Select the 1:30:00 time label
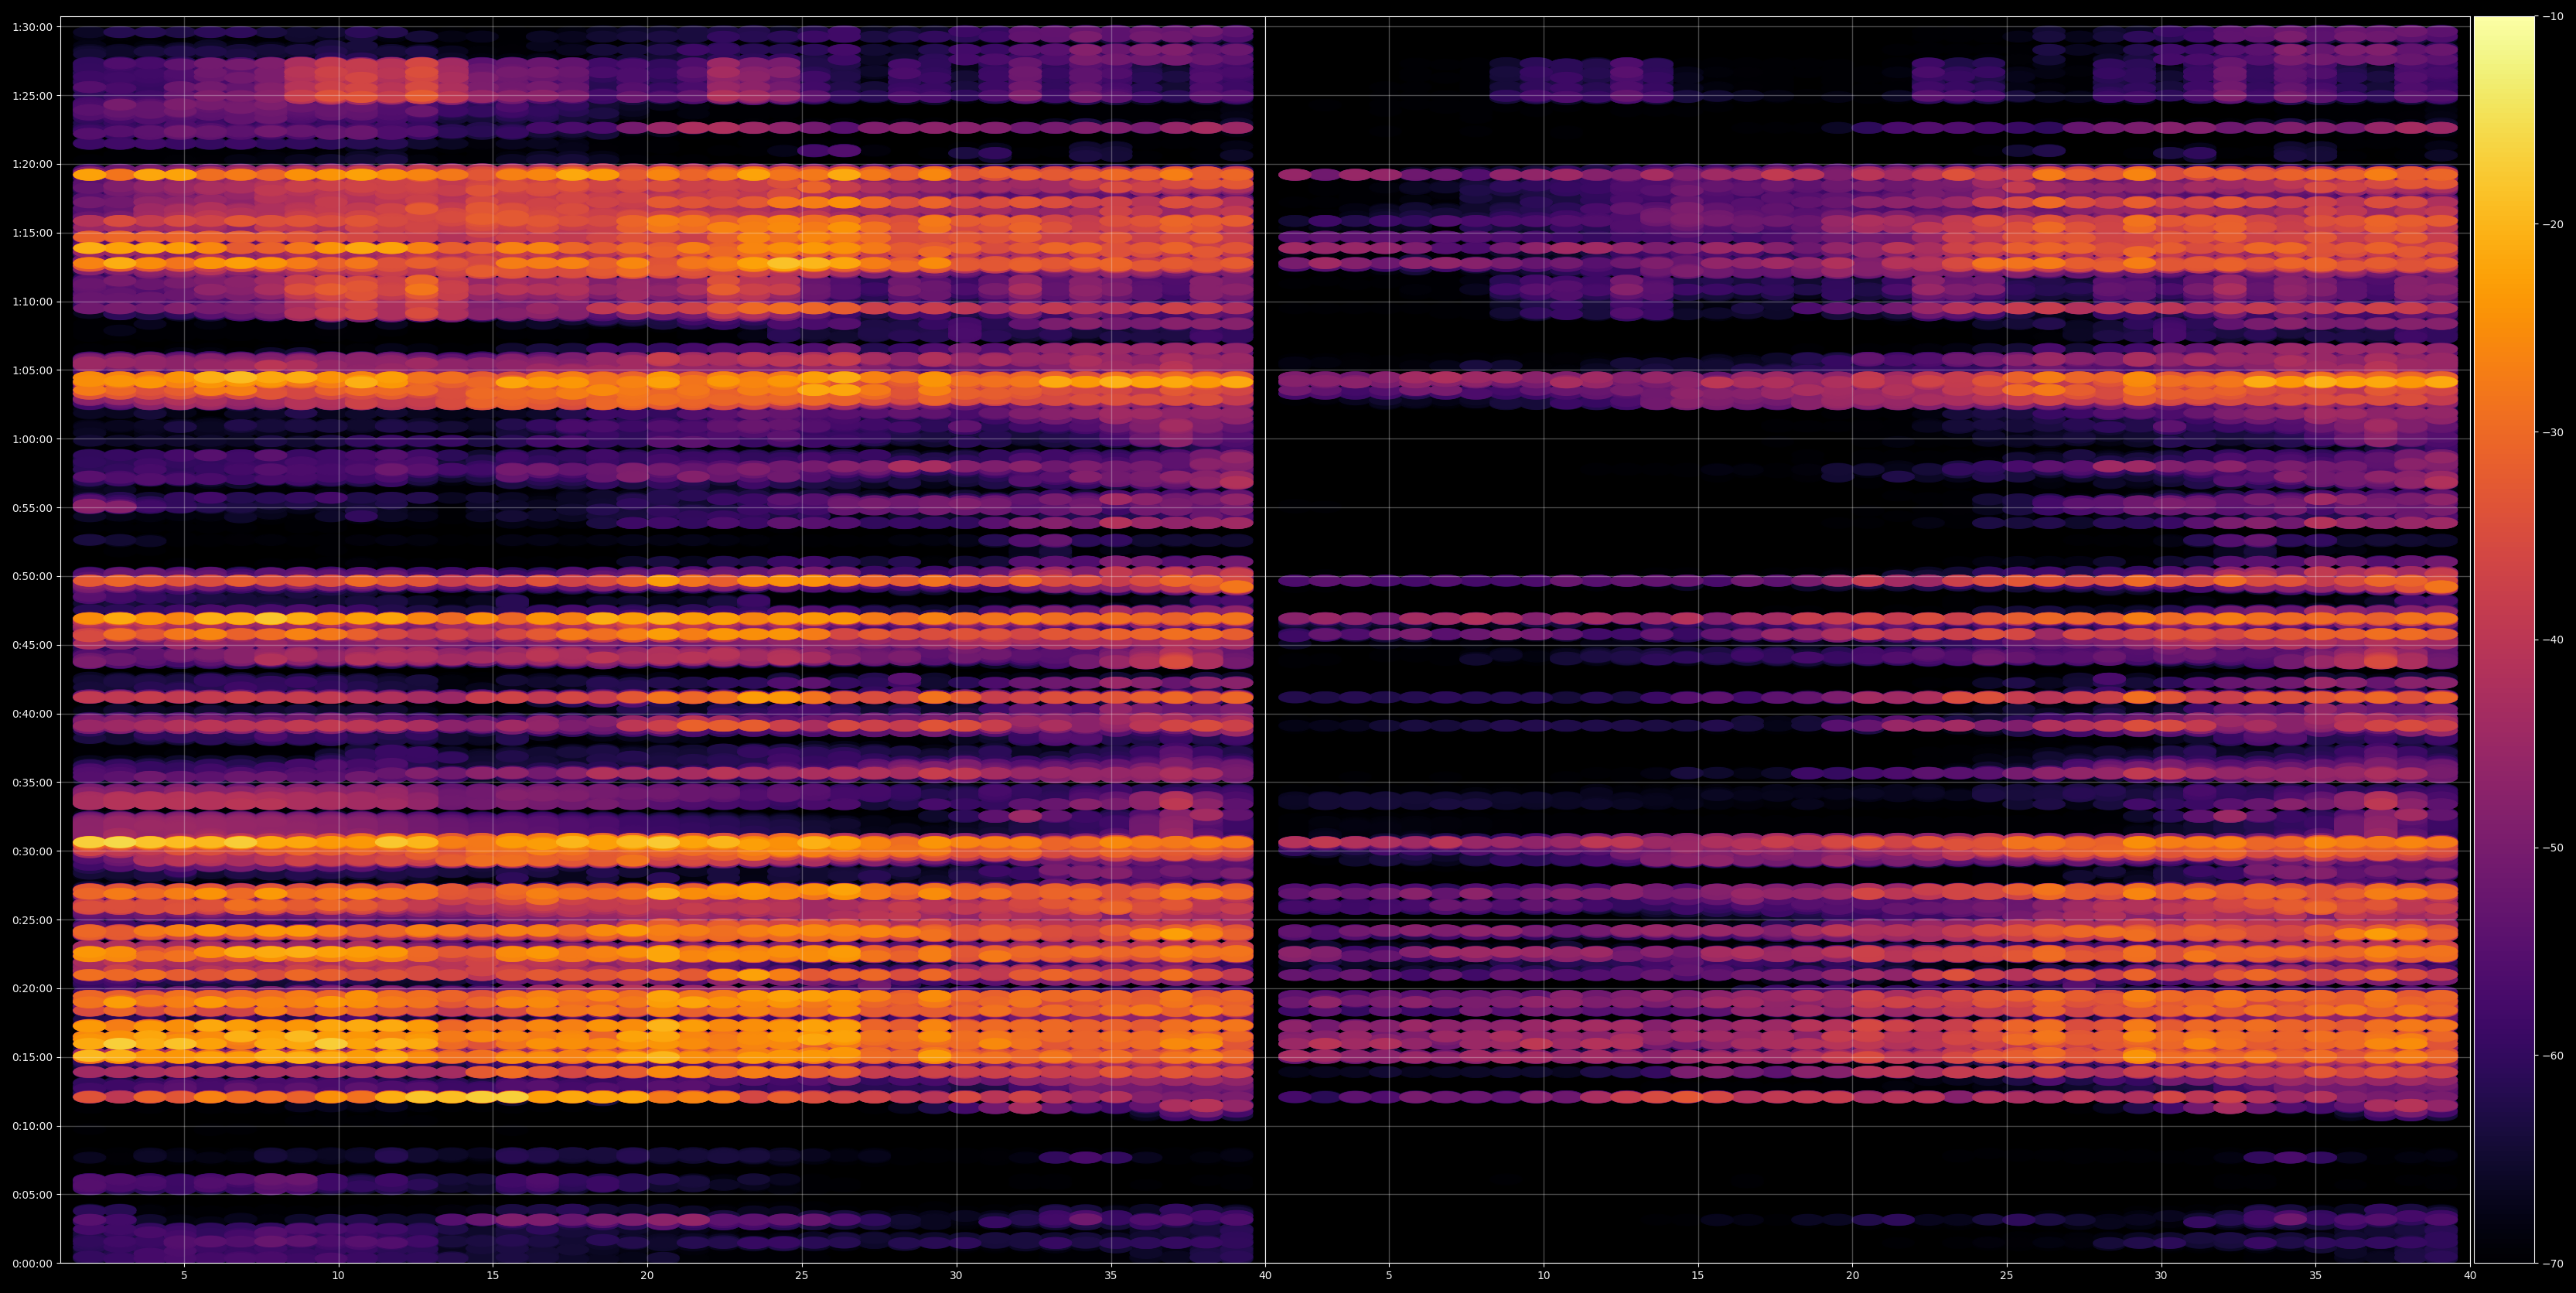 tap(32, 27)
